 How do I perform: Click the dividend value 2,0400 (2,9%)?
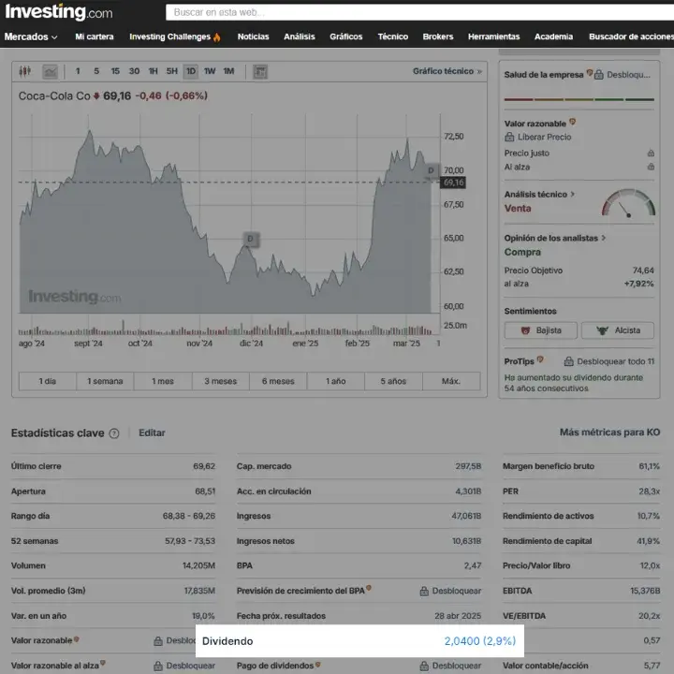pyautogui.click(x=479, y=641)
